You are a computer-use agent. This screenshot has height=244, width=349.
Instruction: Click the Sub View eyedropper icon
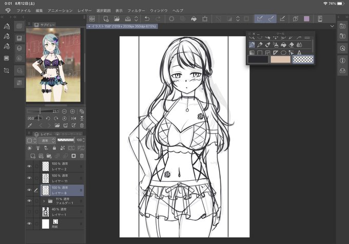[30, 125]
